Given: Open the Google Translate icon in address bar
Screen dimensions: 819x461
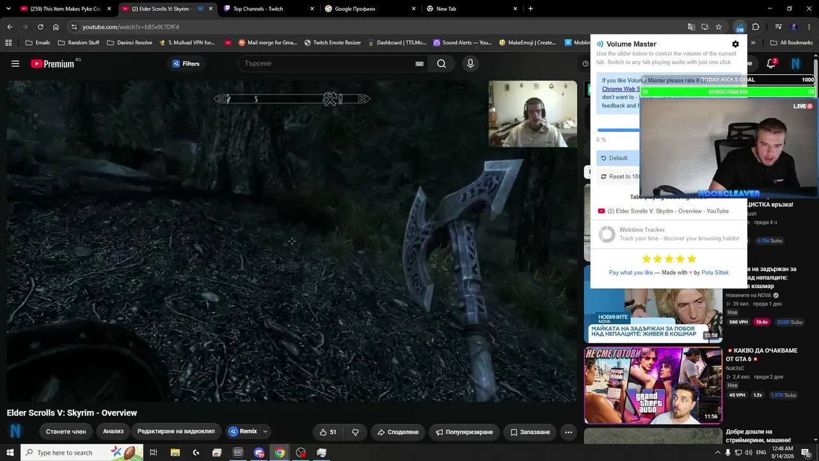Looking at the screenshot, I should click(x=691, y=27).
